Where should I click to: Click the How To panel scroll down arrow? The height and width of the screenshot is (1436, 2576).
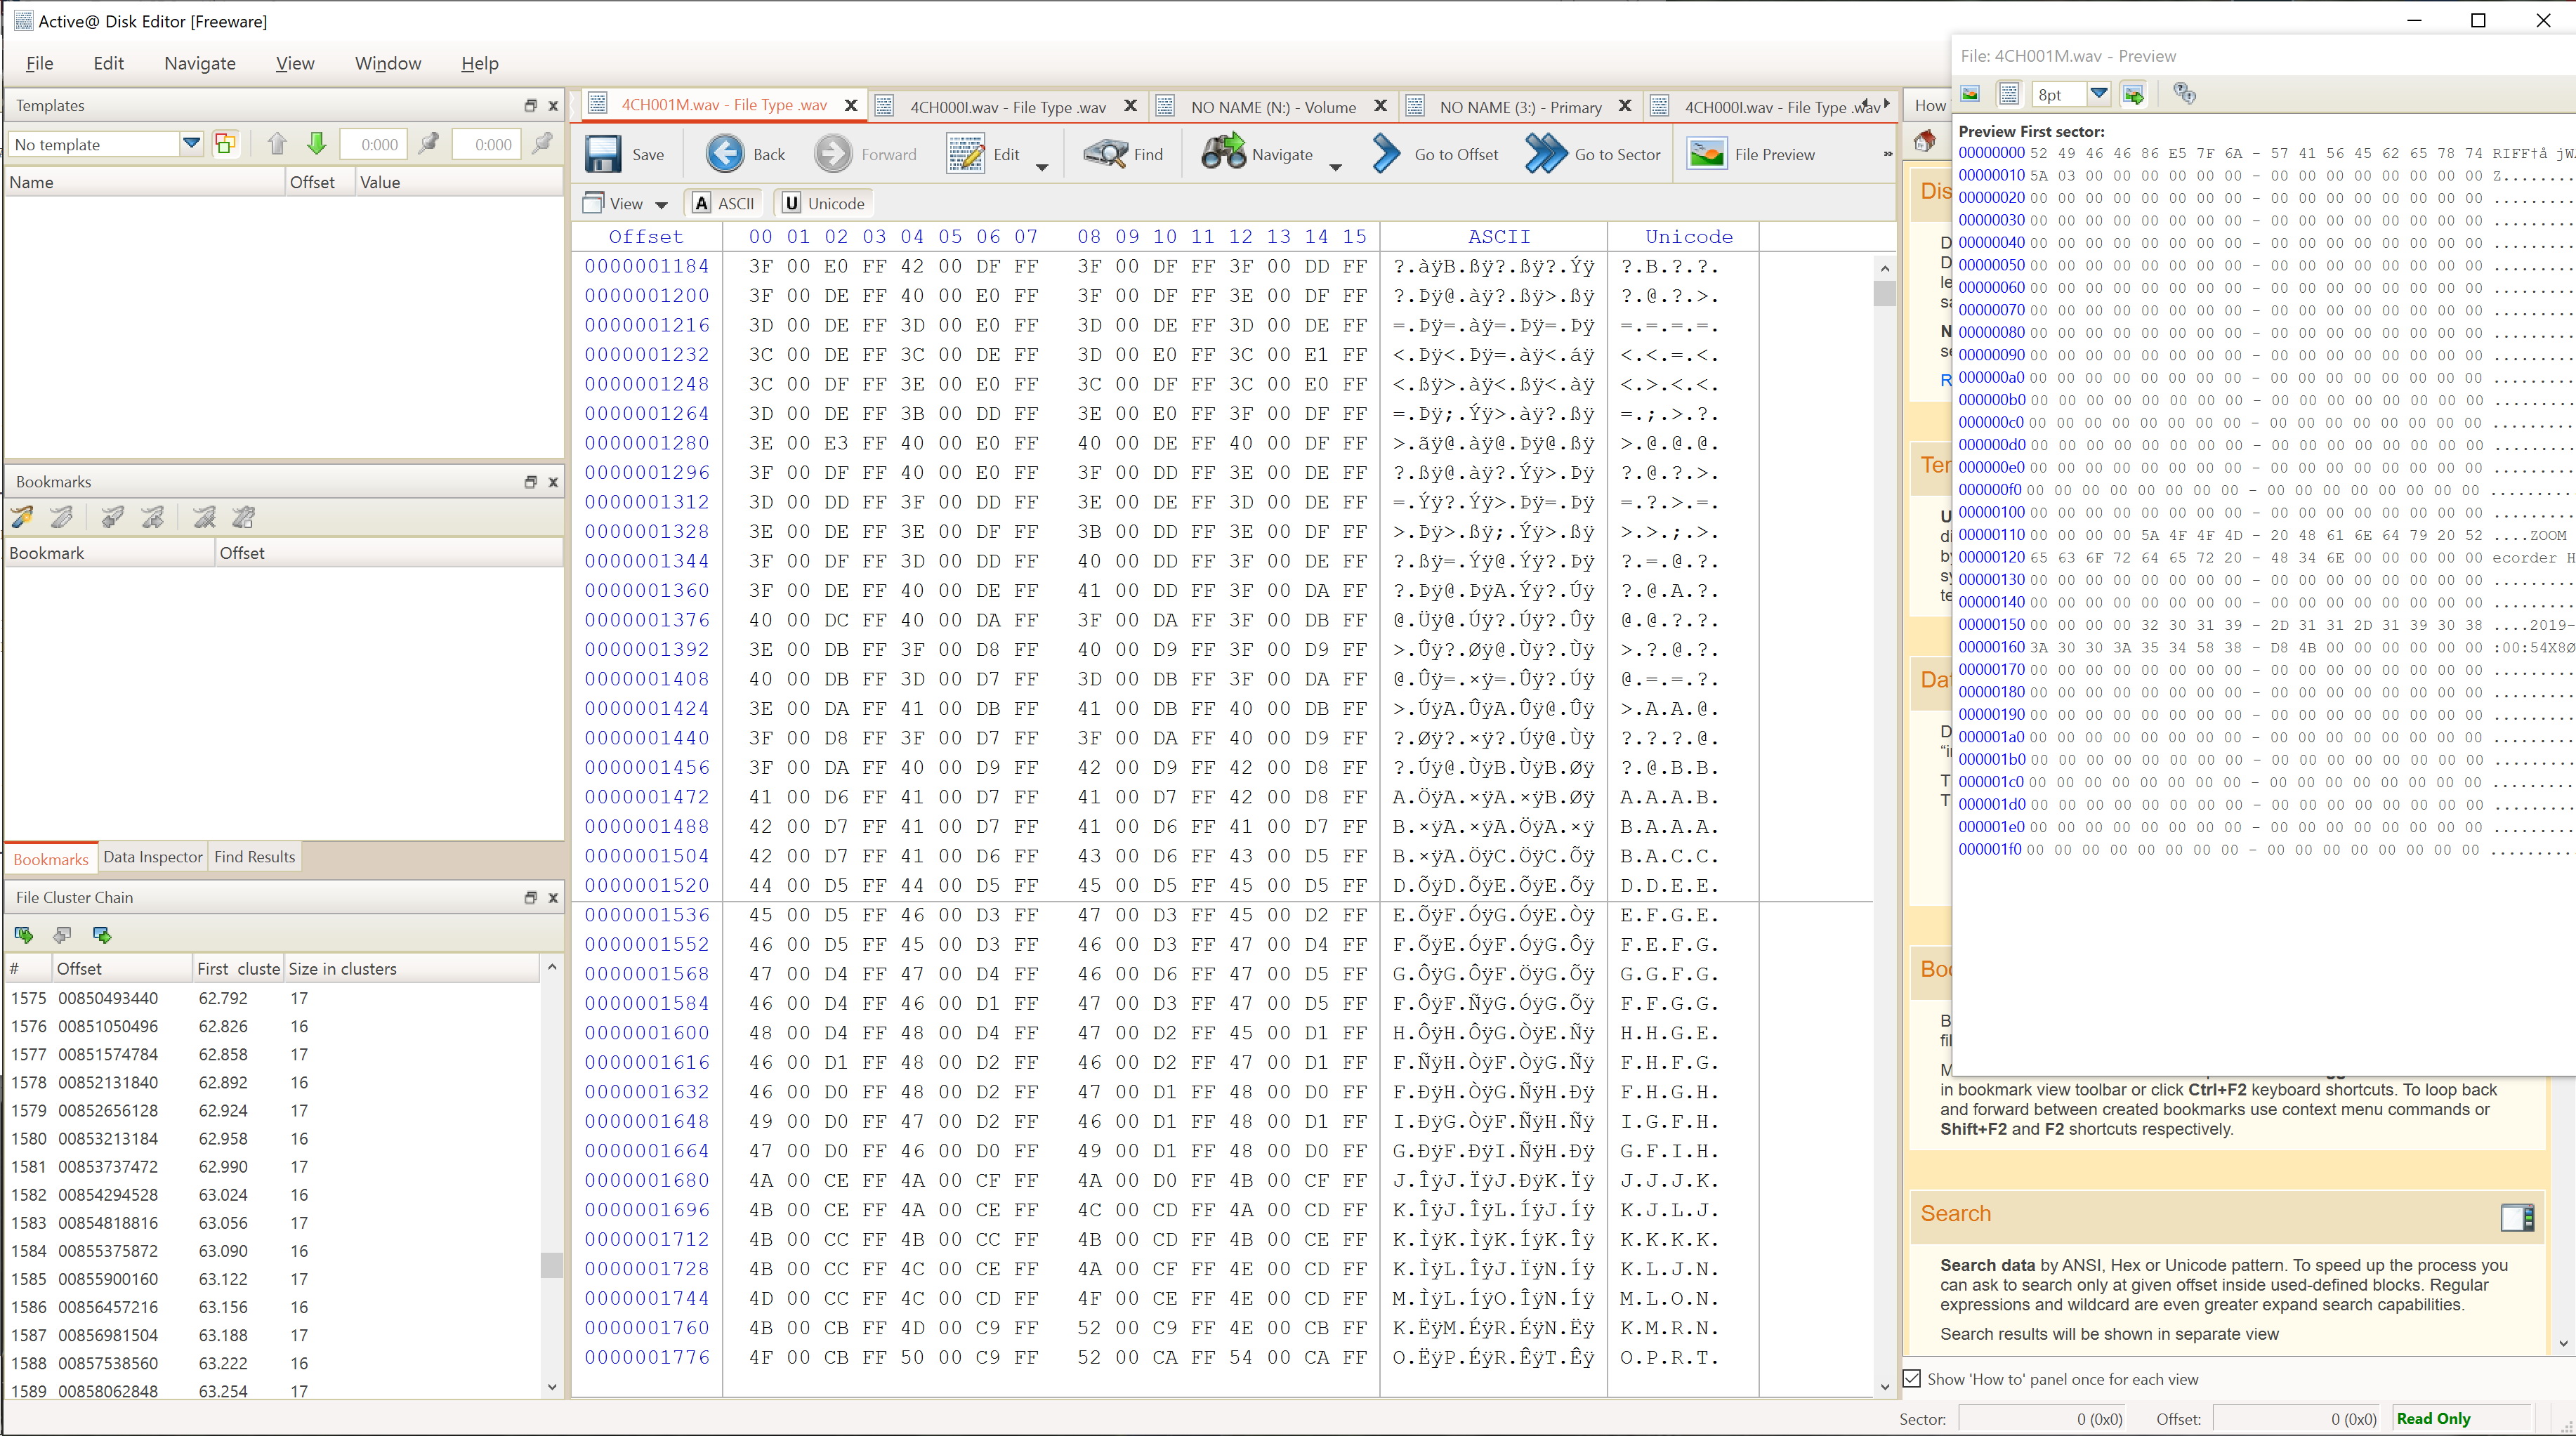pos(2562,1343)
